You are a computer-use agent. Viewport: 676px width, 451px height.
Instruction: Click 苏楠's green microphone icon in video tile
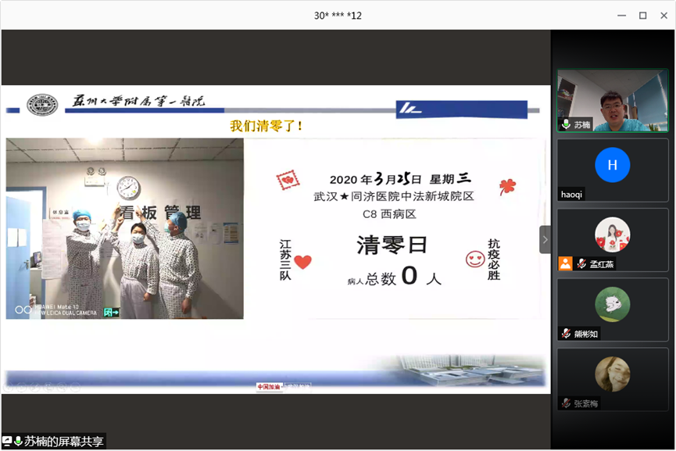[566, 125]
